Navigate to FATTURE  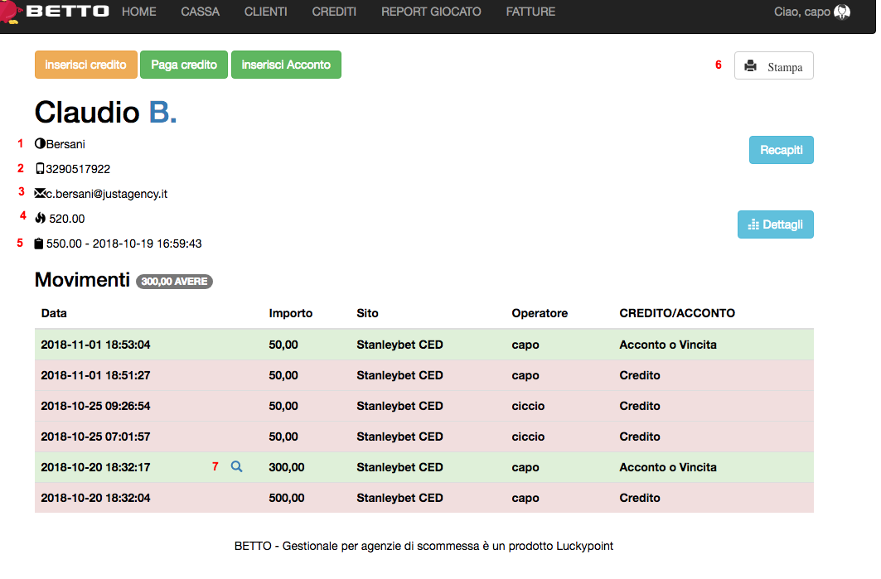(530, 12)
